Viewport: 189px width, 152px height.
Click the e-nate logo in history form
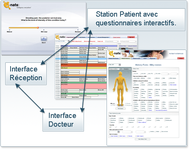coord(114,53)
